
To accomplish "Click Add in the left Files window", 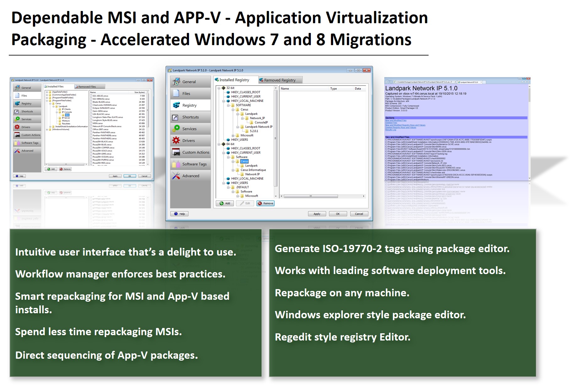I will point(51,169).
